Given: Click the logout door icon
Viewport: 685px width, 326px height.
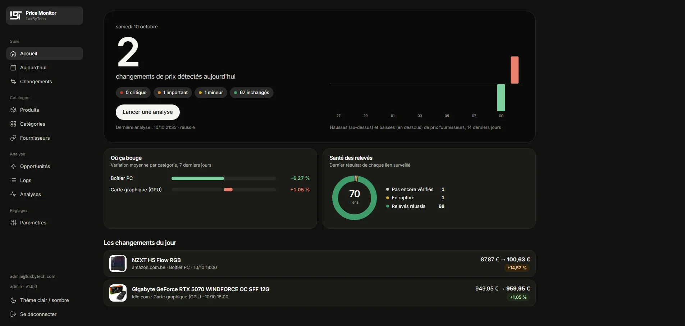Looking at the screenshot, I should coord(13,314).
